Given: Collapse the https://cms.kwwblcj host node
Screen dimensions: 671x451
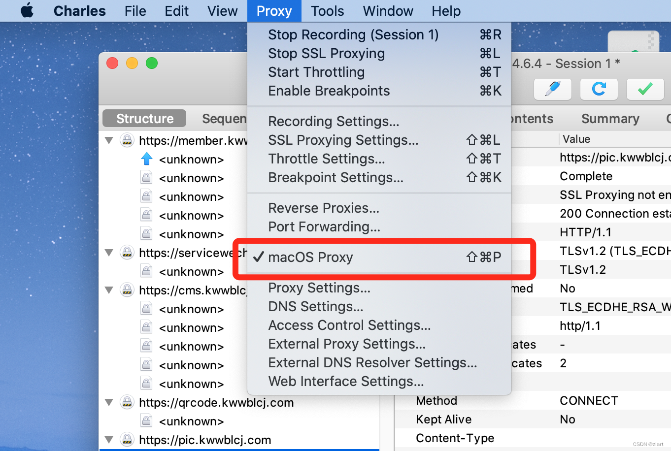Looking at the screenshot, I should (x=109, y=290).
